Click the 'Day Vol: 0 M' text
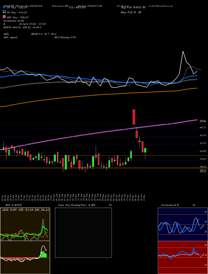 [131, 12]
